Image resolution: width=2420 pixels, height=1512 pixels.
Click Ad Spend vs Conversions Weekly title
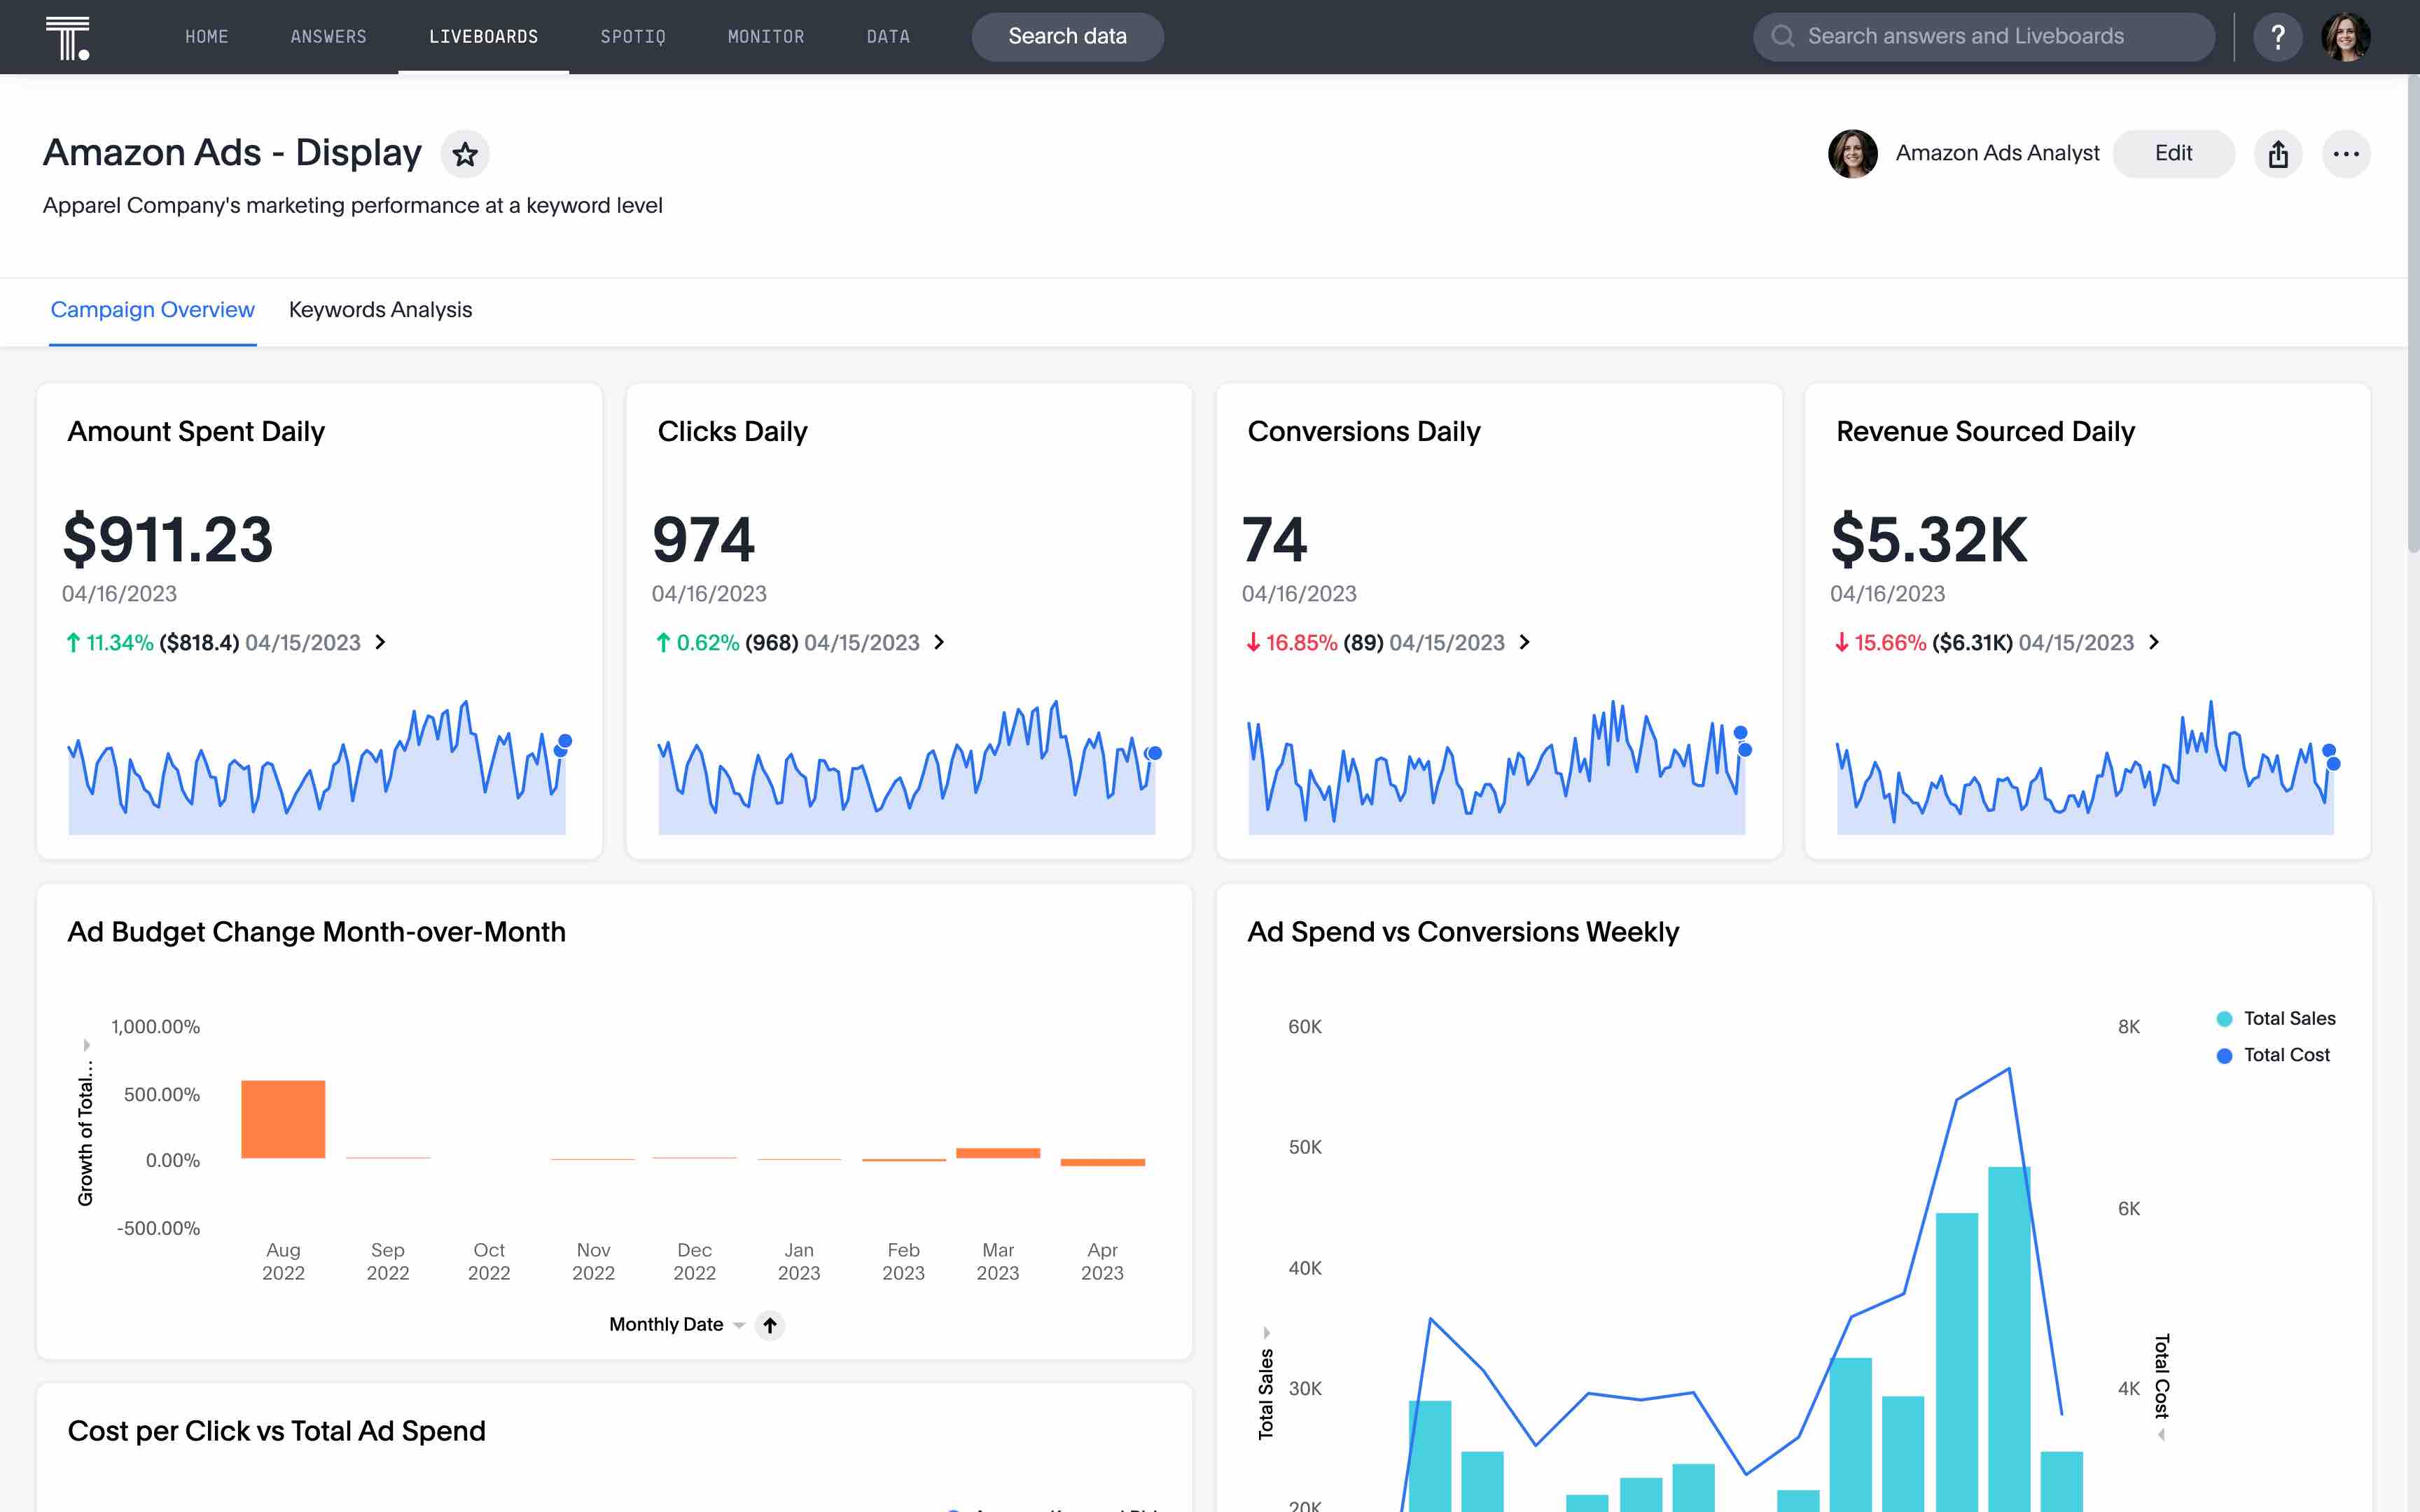(x=1463, y=932)
